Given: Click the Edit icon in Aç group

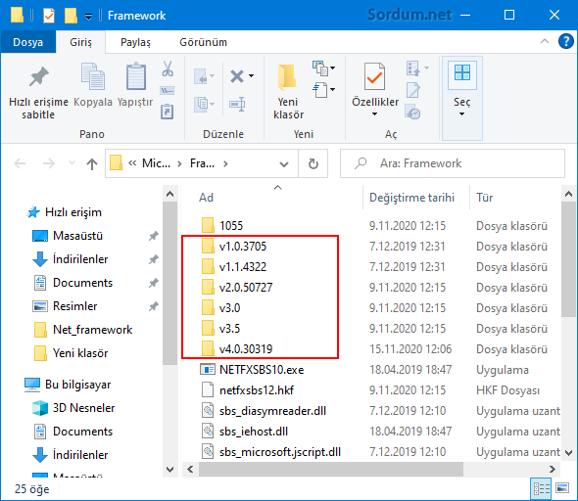Looking at the screenshot, I should pos(412,90).
